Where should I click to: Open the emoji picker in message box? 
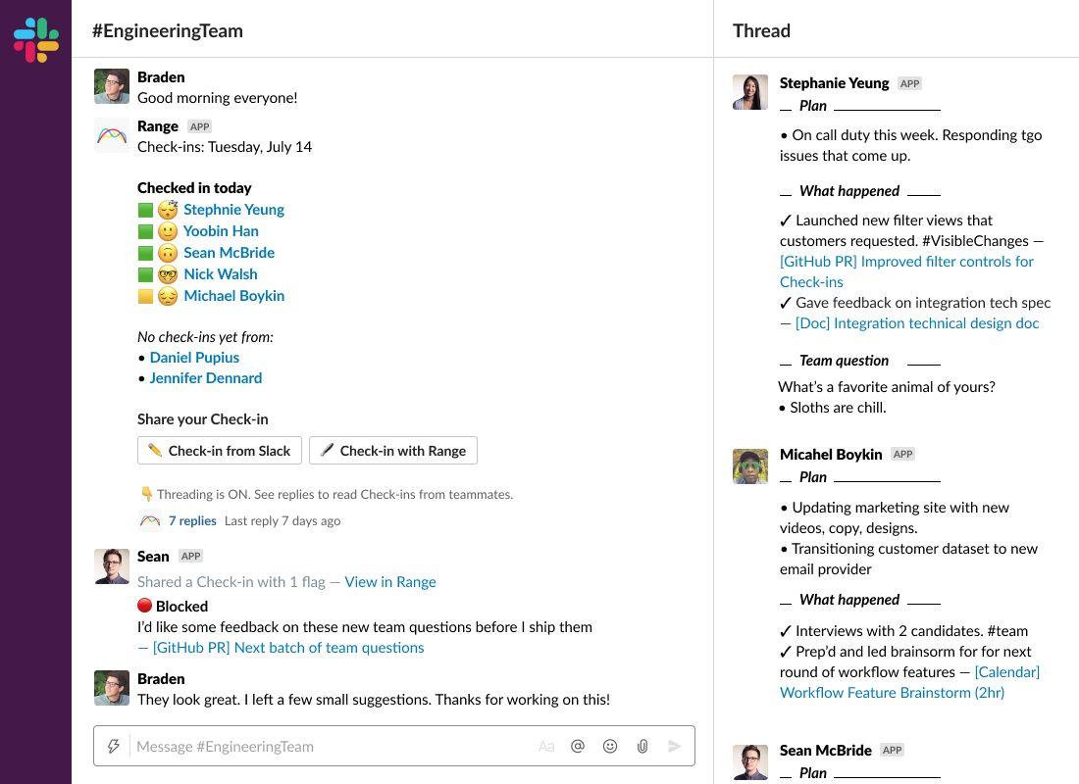pyautogui.click(x=610, y=747)
